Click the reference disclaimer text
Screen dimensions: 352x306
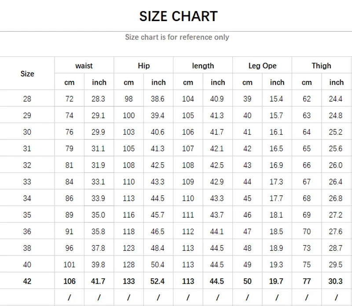(x=176, y=37)
